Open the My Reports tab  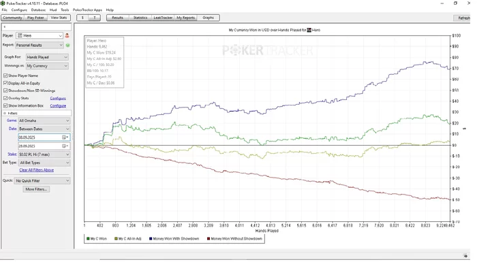click(185, 18)
